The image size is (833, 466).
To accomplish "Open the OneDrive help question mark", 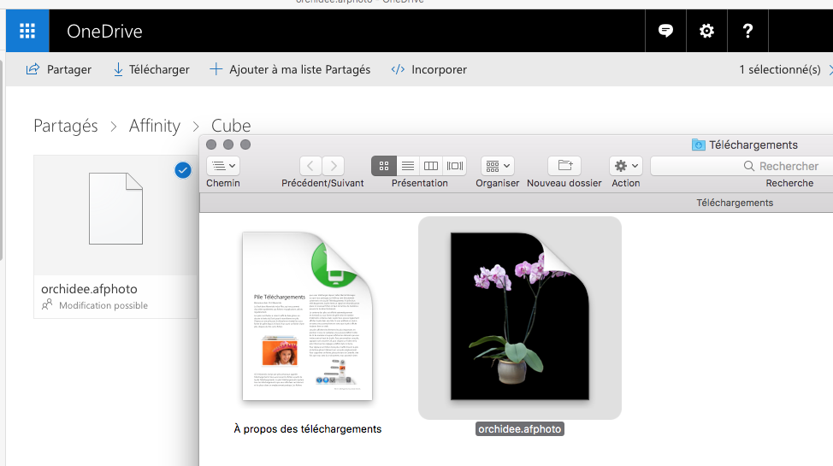I will (747, 31).
